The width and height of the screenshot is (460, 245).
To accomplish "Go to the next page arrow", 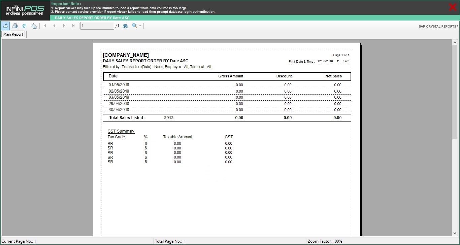I will click(64, 26).
